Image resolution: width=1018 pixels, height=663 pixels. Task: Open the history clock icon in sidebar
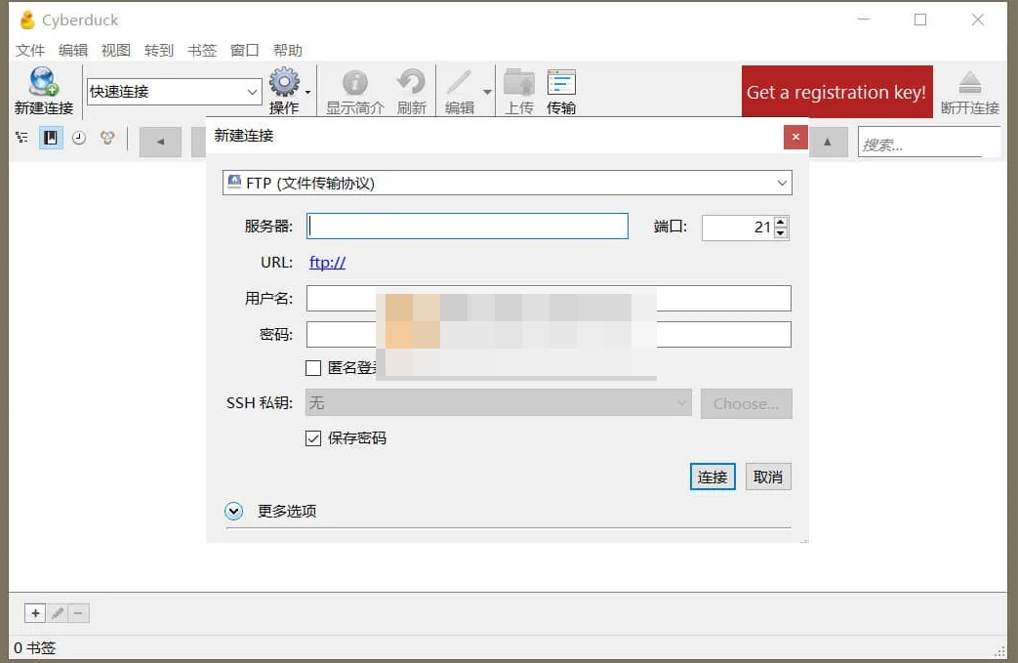[78, 138]
